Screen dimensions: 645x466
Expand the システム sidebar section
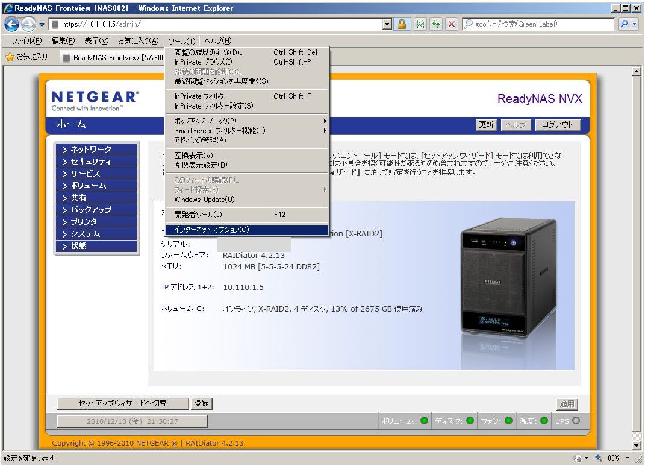(96, 234)
